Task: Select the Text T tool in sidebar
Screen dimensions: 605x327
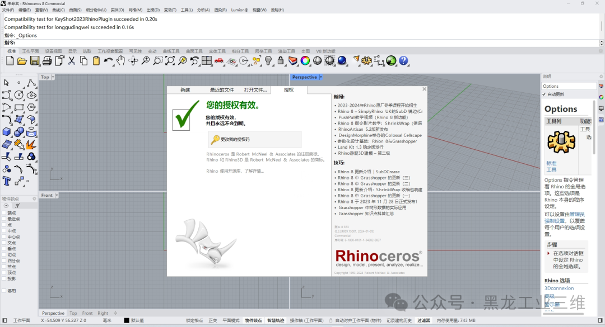Action: (7, 181)
